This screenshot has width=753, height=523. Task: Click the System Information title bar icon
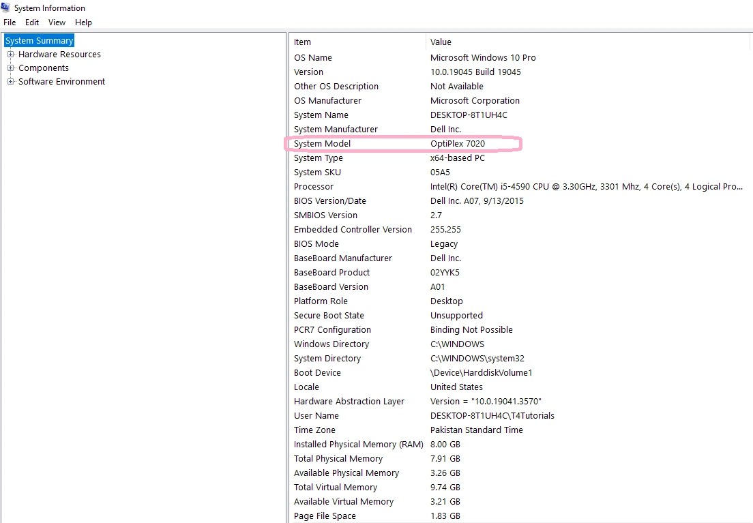coord(7,8)
